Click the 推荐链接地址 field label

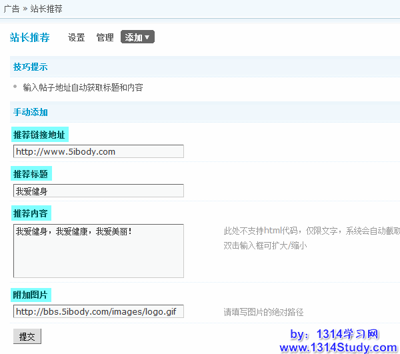click(x=39, y=135)
